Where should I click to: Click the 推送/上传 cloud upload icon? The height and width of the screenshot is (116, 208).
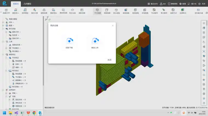pos(95,41)
